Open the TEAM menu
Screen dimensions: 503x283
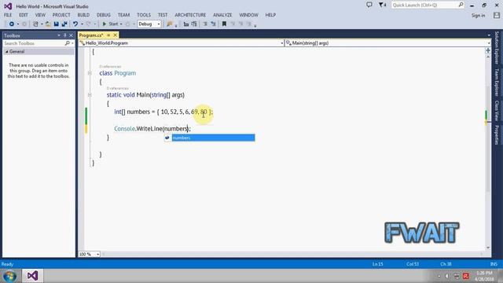tap(123, 15)
